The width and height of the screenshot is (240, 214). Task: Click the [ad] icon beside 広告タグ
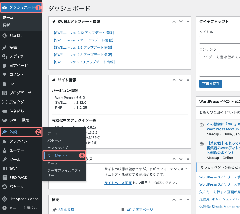5,102
